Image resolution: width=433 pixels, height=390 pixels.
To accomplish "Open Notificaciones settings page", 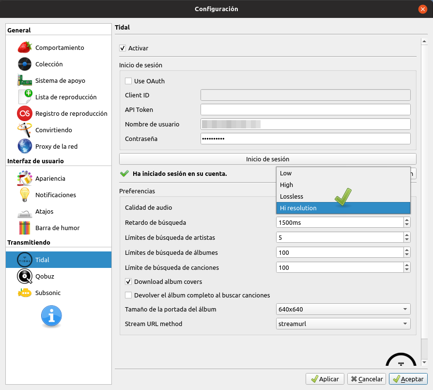I will click(59, 195).
